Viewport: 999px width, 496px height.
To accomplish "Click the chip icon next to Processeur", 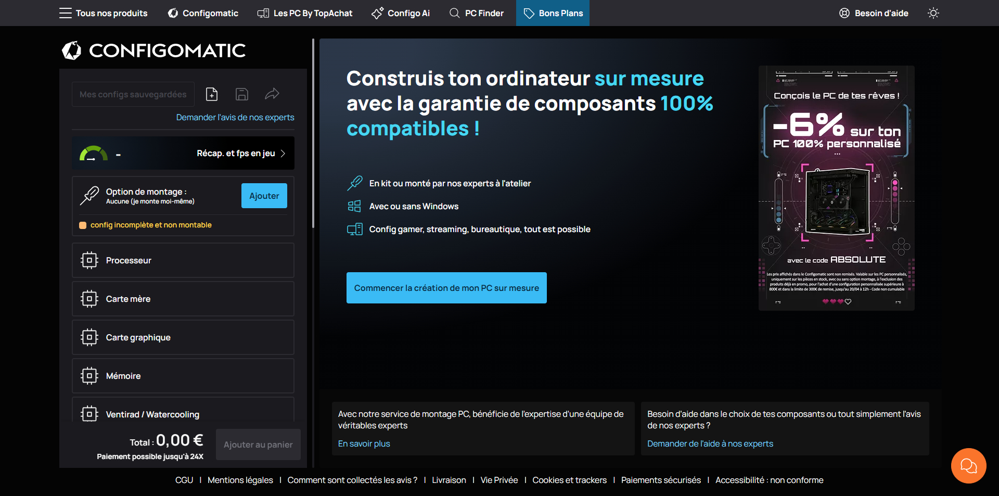I will [89, 260].
